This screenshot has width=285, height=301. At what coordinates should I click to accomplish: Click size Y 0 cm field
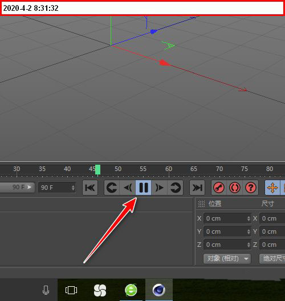point(272,231)
